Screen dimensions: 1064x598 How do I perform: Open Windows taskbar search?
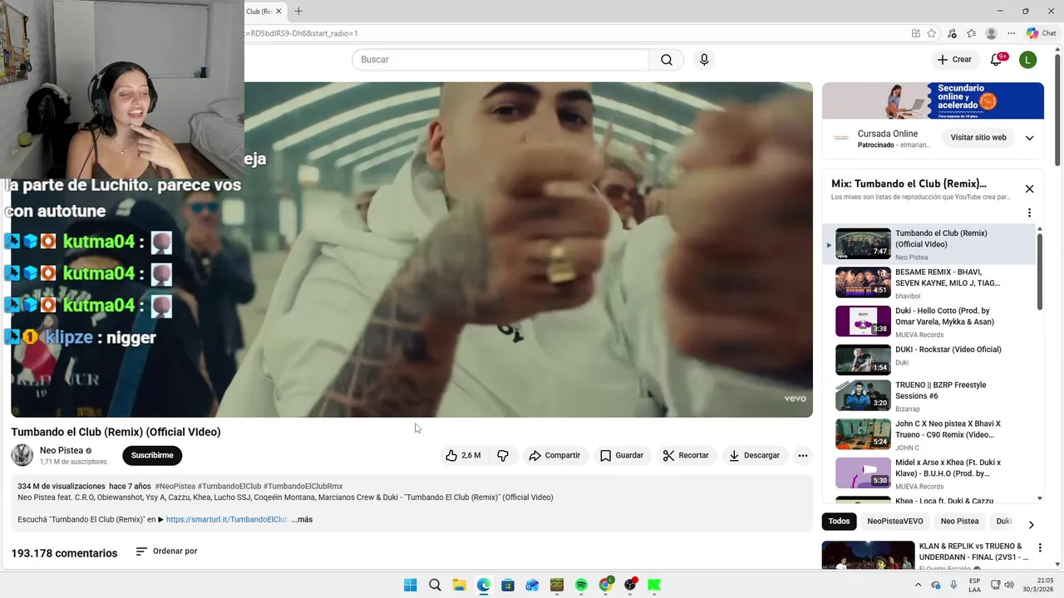435,585
